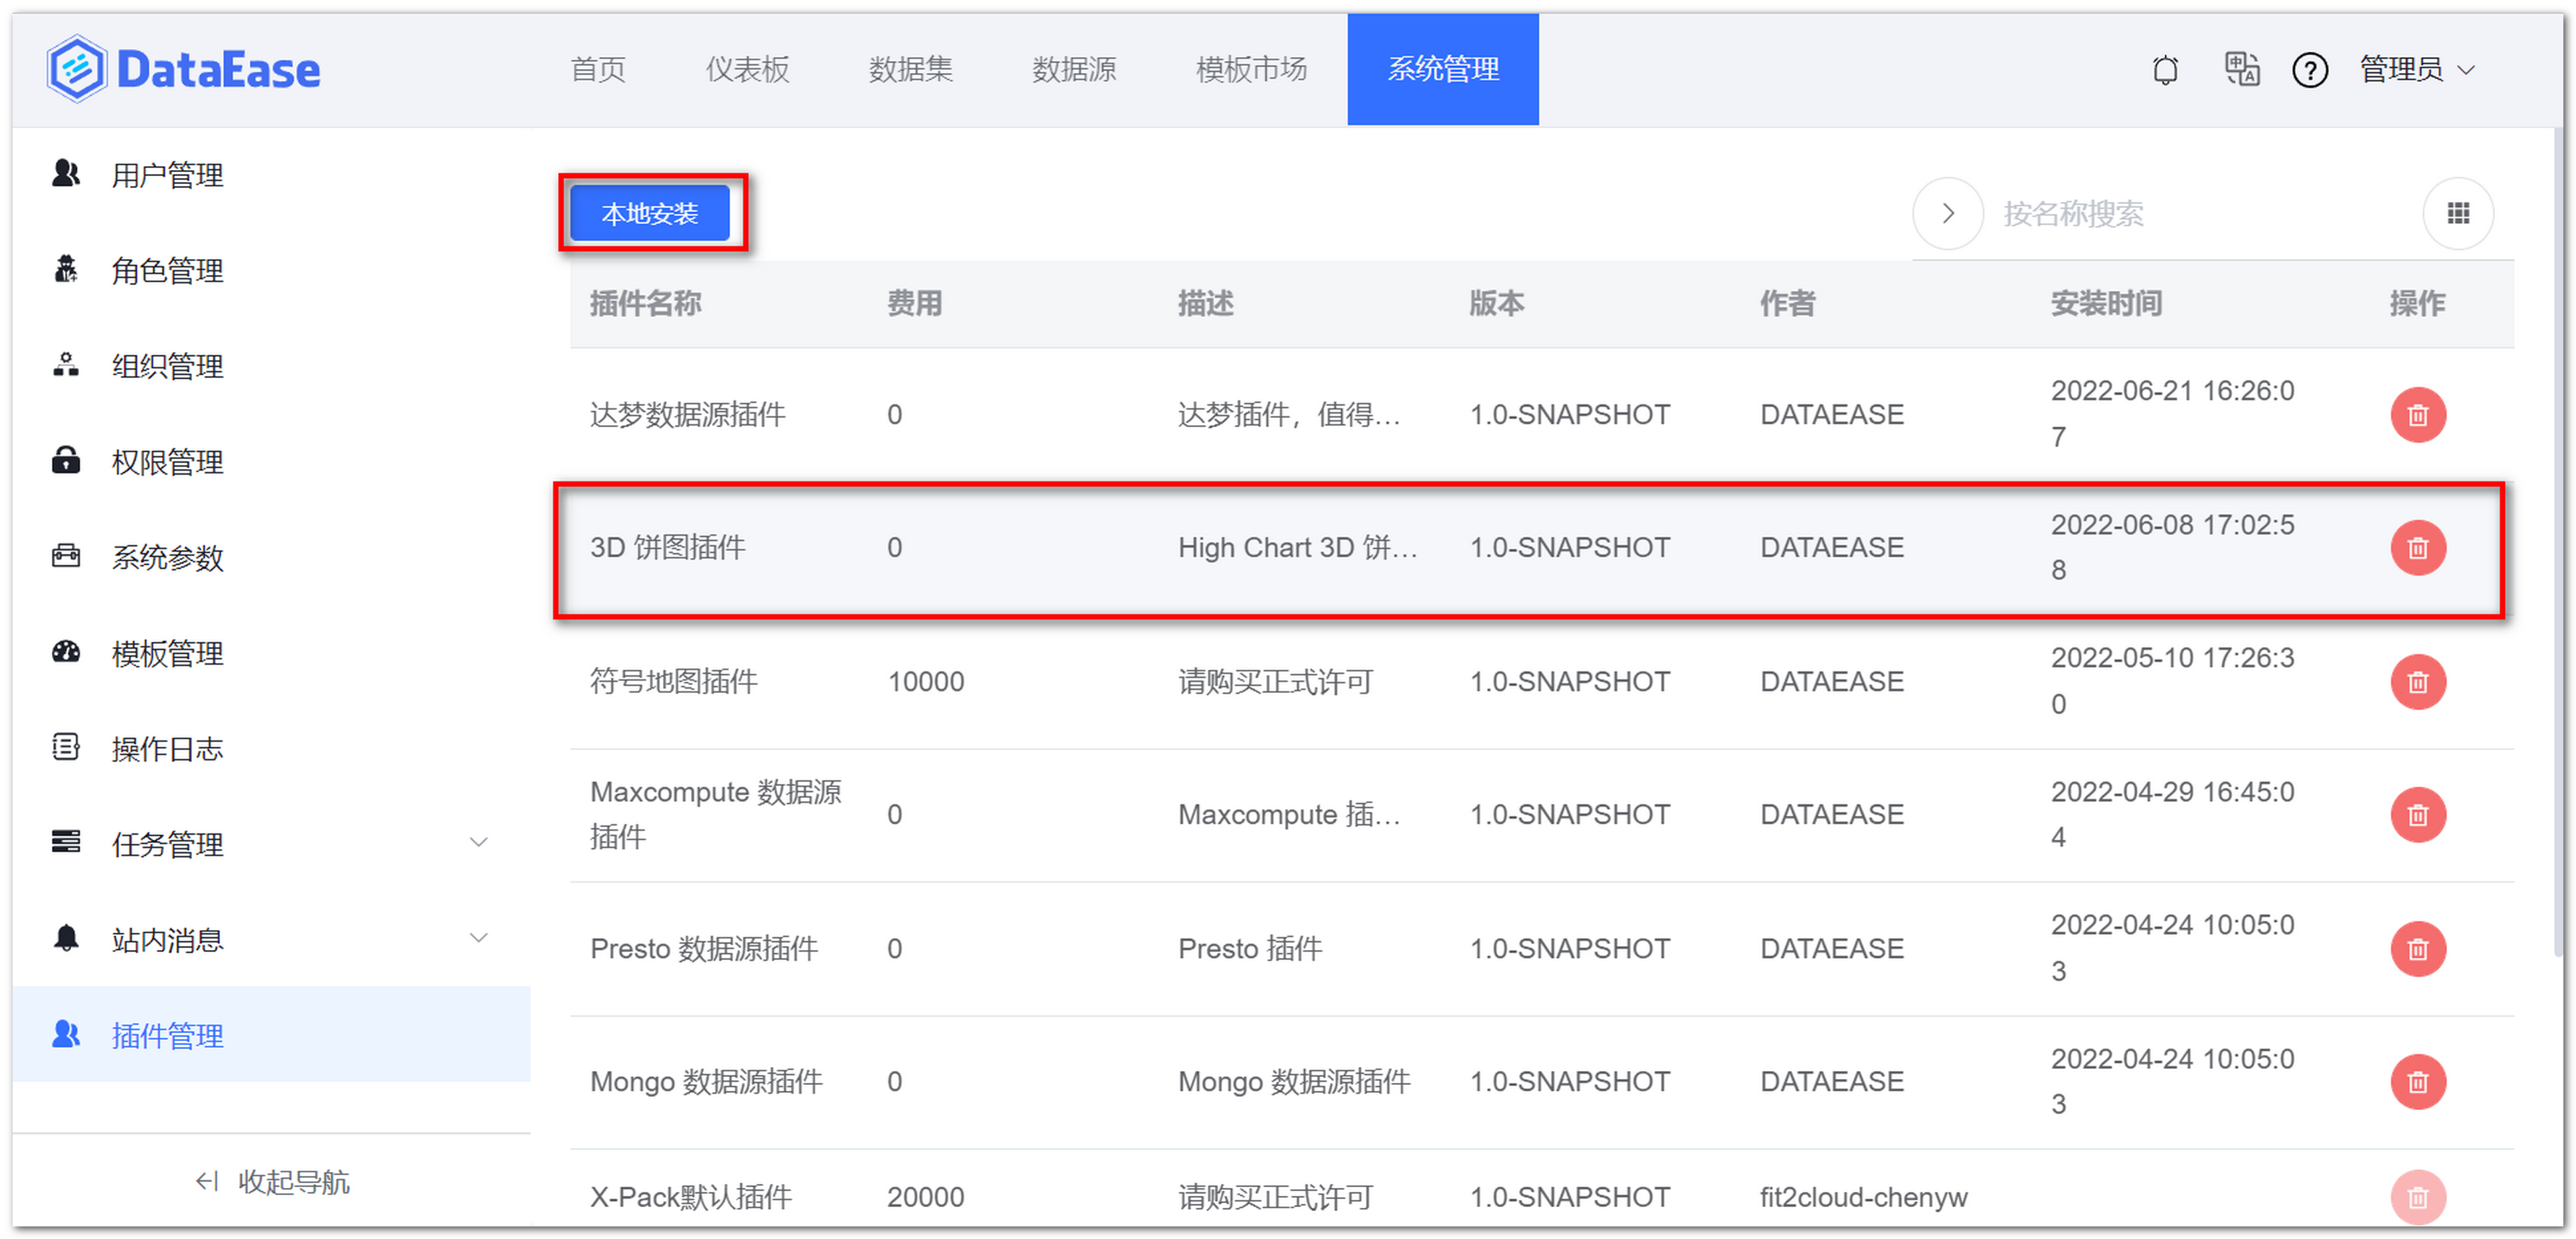
Task: Click the grid view icon beside the search box
Action: (2459, 213)
